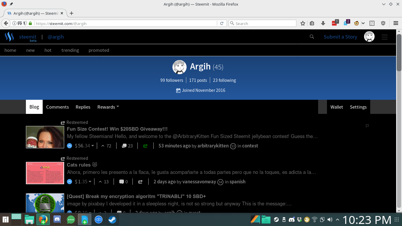Resteem icon on Cats rules post
The image size is (402, 226).
(x=140, y=182)
